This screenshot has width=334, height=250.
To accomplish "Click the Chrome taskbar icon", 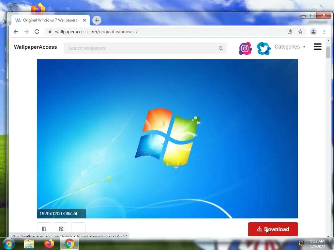I will point(69,243).
